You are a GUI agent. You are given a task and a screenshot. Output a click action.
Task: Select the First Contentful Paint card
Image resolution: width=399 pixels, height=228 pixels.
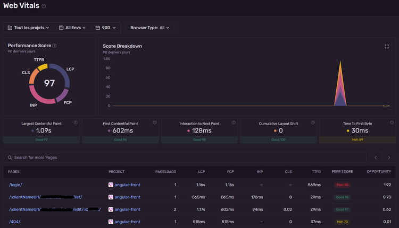pyautogui.click(x=120, y=131)
